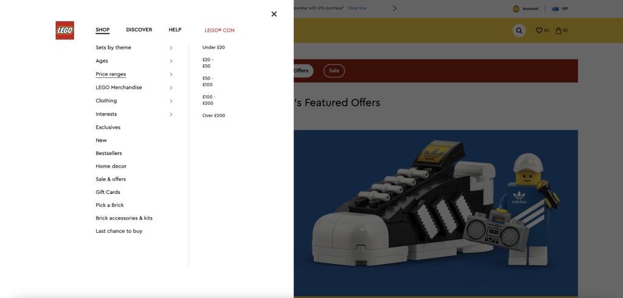The height and width of the screenshot is (298, 623).
Task: Open Sale & offers link
Action: [111, 179]
